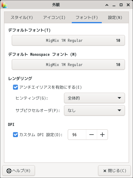Decrease DPI with the minus button
Viewport: 133px width, 178px height.
(92, 135)
